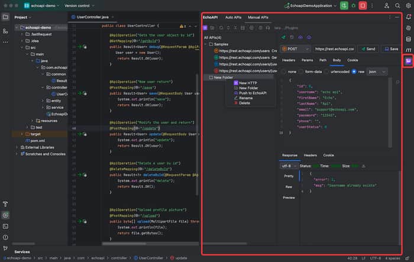Click the request URL input field
Image resolution: width=414 pixels, height=262 pixels.
334,49
